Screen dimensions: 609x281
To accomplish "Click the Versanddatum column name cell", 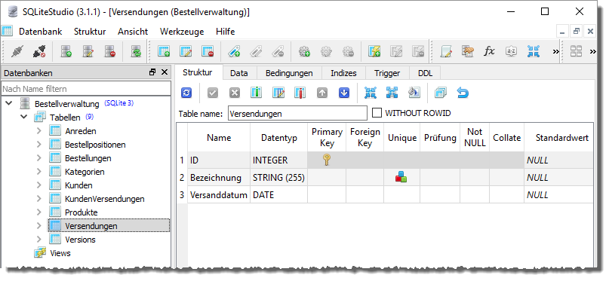I will click(x=219, y=195).
